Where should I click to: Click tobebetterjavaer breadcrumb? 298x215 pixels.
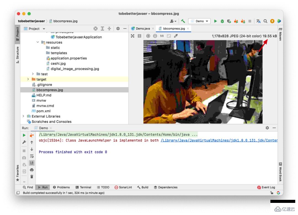click(x=31, y=21)
